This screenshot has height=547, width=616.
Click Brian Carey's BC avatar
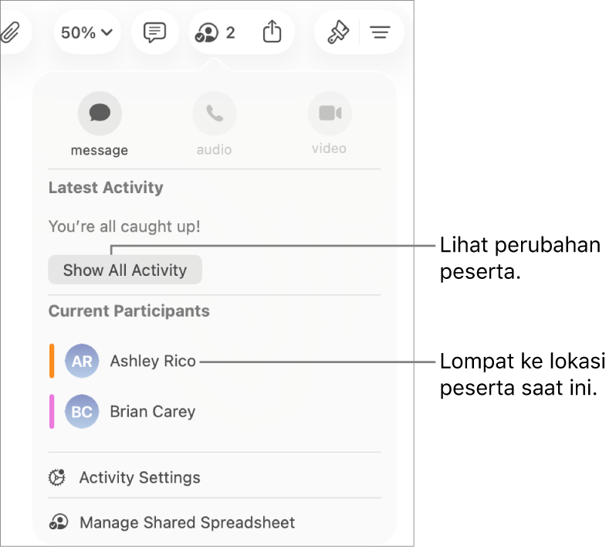click(x=82, y=412)
